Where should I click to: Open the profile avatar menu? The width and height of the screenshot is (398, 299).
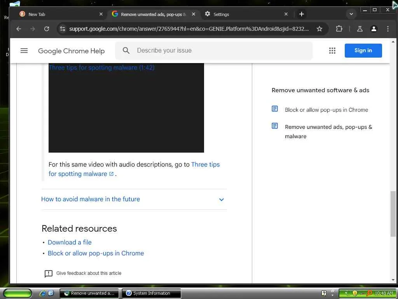click(374, 29)
